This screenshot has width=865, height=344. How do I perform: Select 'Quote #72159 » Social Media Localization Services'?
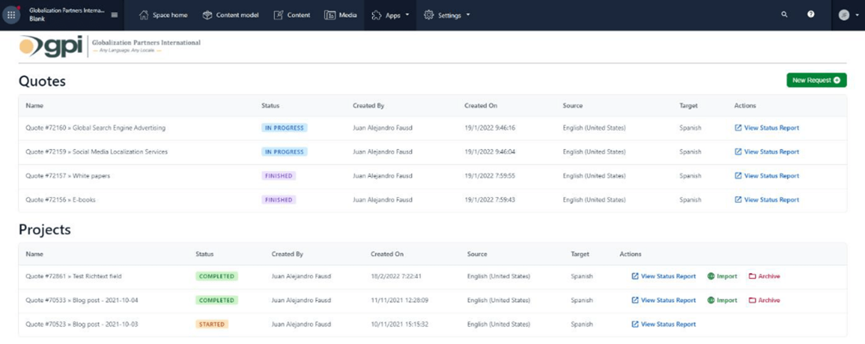tap(97, 152)
